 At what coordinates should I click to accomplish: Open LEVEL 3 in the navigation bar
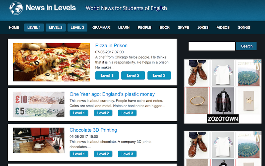click(x=77, y=27)
